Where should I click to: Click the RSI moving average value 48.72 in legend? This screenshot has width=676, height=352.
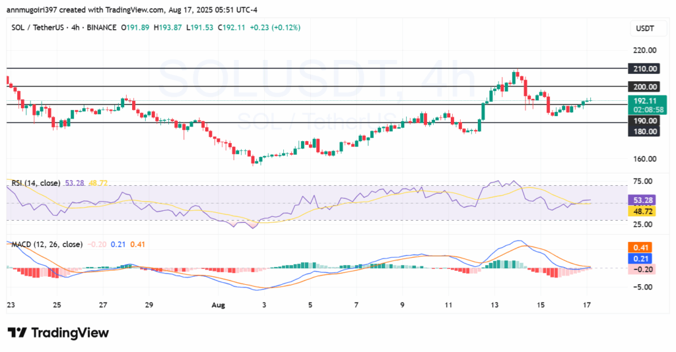[98, 183]
